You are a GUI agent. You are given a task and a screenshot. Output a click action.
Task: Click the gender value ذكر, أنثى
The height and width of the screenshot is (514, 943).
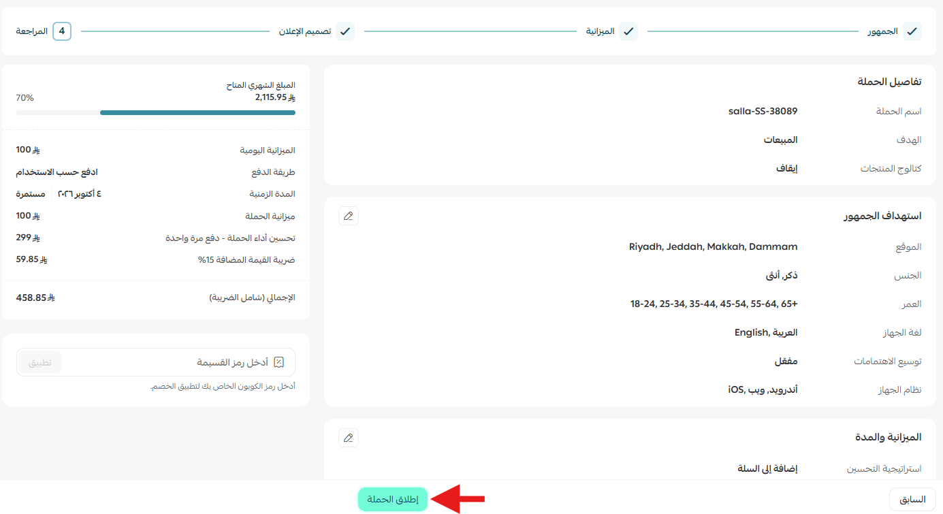[782, 275]
